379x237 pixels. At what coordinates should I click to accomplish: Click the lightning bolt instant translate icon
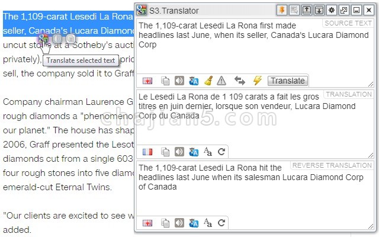click(x=257, y=81)
